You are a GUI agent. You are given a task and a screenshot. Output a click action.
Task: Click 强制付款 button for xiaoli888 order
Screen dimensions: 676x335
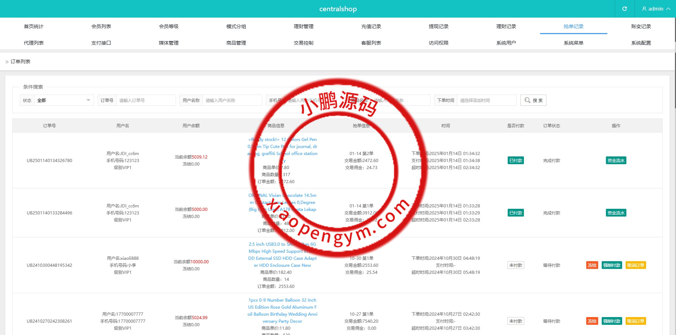[612, 265]
